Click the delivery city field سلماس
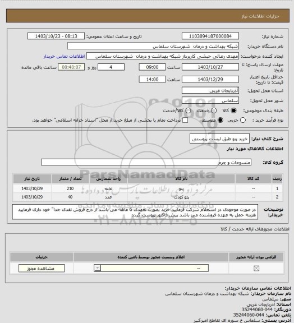 pos(210,100)
